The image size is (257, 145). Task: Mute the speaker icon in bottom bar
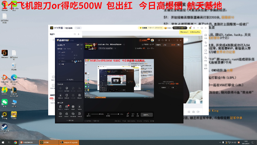[108, 114]
